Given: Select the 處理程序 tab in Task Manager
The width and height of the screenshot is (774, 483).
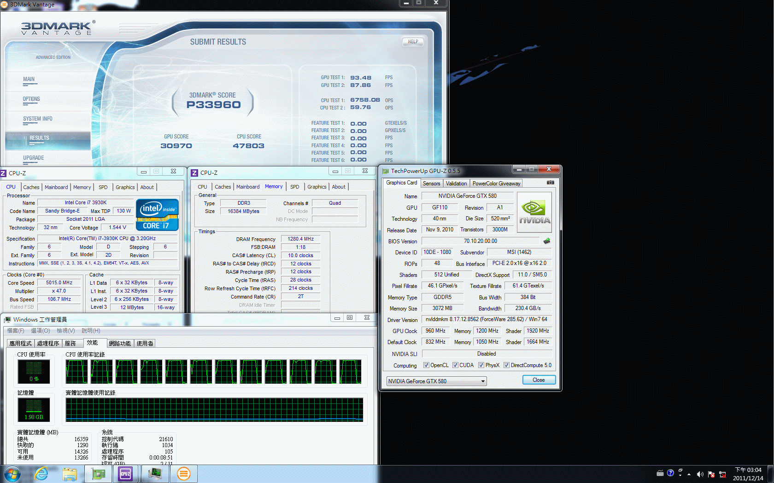Looking at the screenshot, I should (x=48, y=344).
